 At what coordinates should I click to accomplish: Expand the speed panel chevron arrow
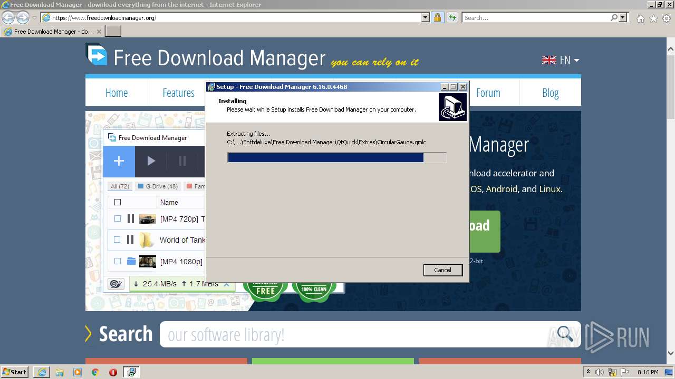pos(226,284)
